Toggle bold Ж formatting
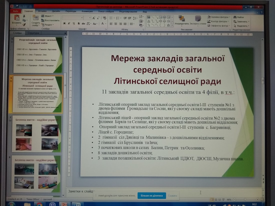Viewport: 275px width, 206px height. pos(64,23)
